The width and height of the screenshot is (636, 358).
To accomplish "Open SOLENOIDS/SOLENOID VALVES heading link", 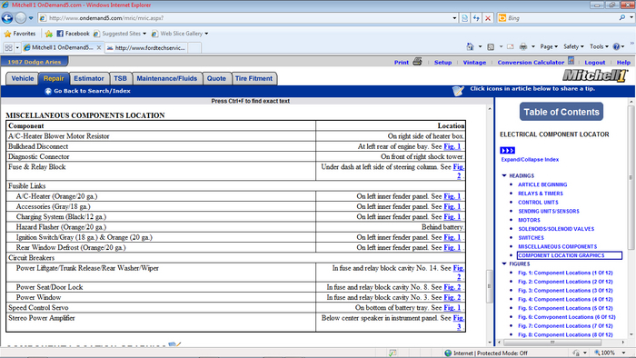I will [x=556, y=229].
